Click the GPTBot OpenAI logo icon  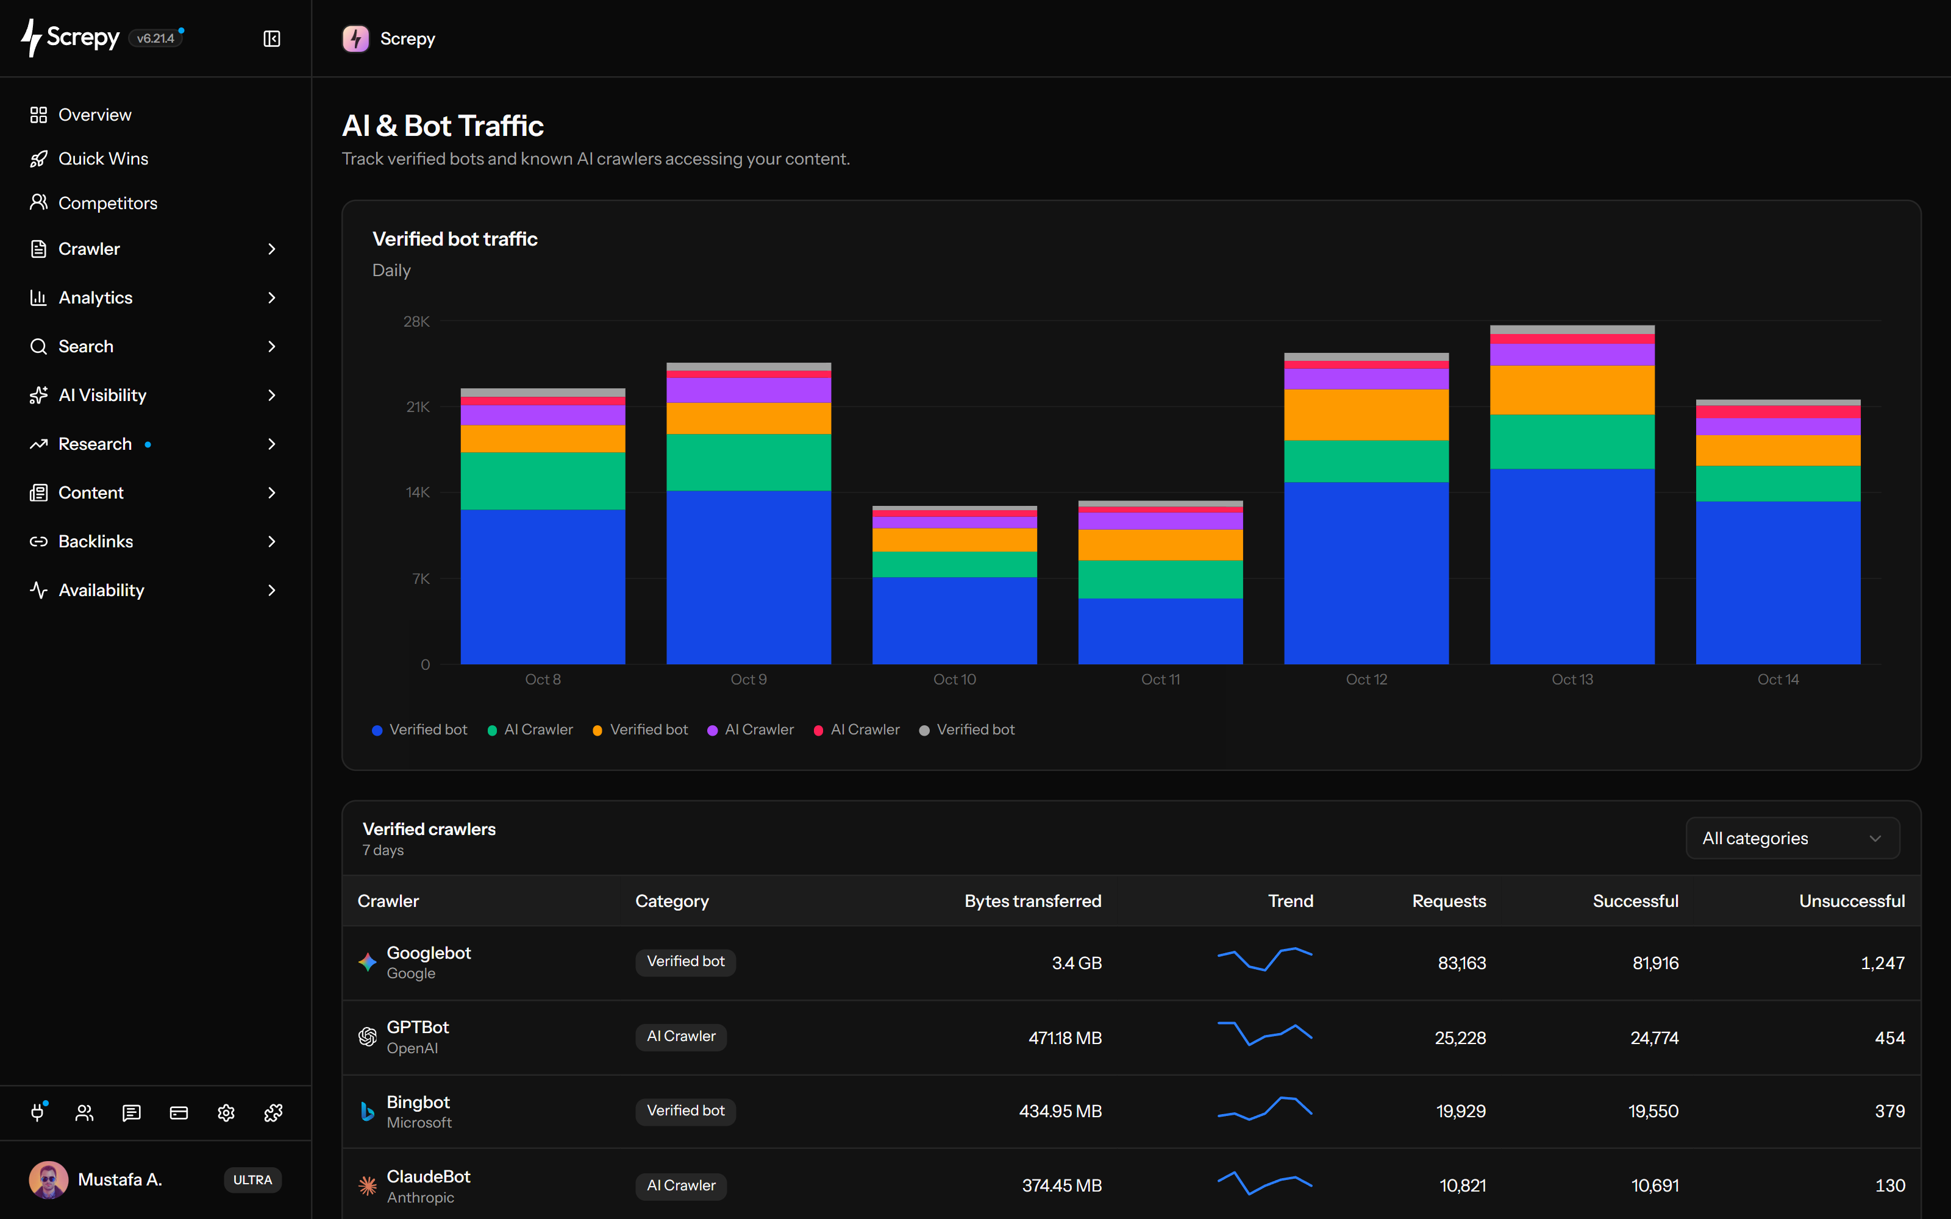point(368,1037)
